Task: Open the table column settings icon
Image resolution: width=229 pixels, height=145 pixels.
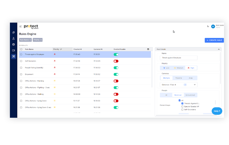Action: pos(148,49)
